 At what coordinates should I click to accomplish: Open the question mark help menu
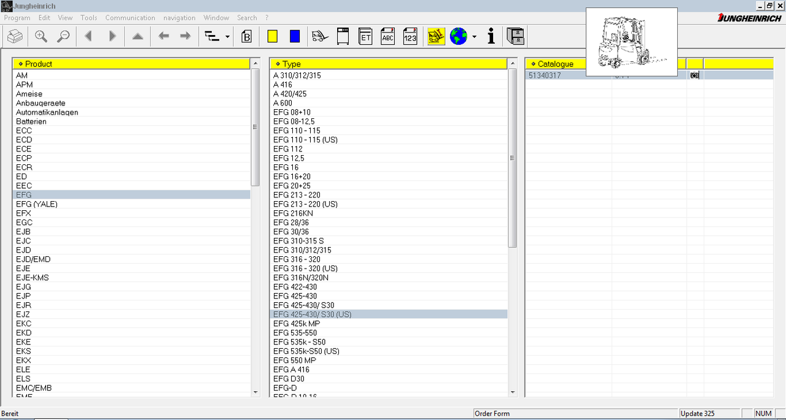tap(267, 18)
